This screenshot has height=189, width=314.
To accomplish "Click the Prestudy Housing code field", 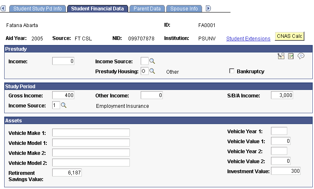I will coord(144,71).
